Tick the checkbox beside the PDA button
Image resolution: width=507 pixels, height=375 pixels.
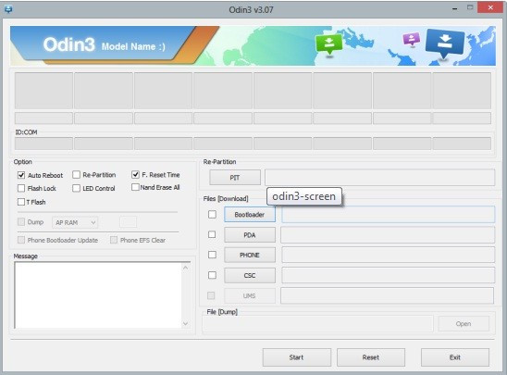coord(212,234)
